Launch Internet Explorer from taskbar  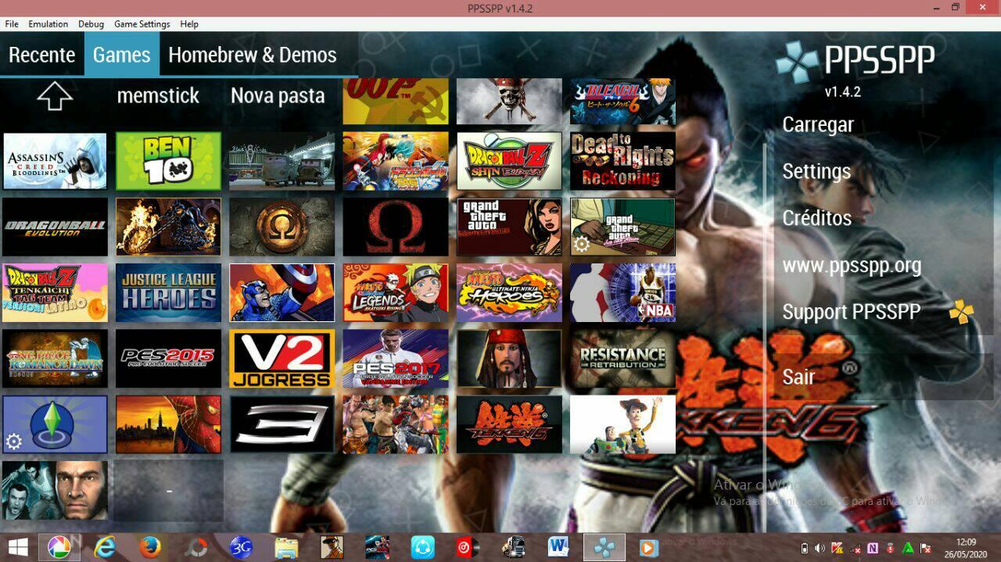coord(105,547)
